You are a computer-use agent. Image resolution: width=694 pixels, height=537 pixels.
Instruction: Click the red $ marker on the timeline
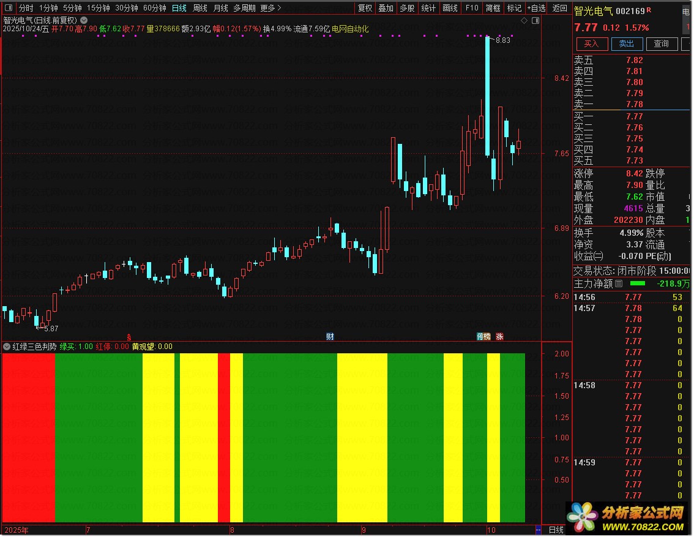click(129, 337)
